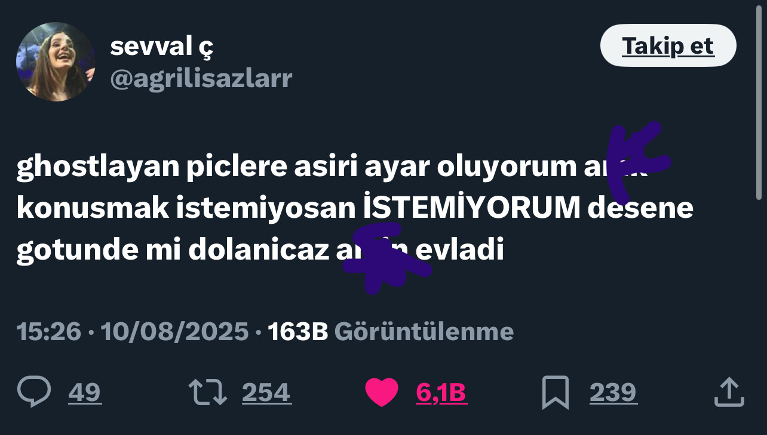Open sevval ç profile picture
The width and height of the screenshot is (767, 435).
[56, 61]
